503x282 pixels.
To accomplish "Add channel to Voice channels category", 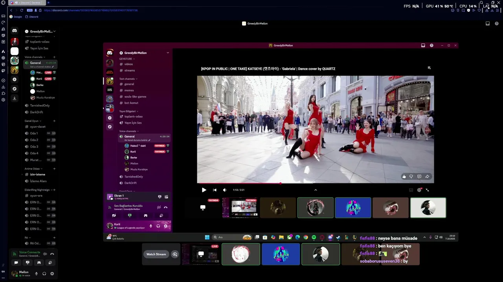I will click(54, 57).
